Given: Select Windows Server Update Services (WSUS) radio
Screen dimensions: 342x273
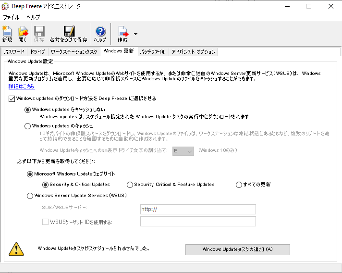Looking at the screenshot, I should (30, 196).
